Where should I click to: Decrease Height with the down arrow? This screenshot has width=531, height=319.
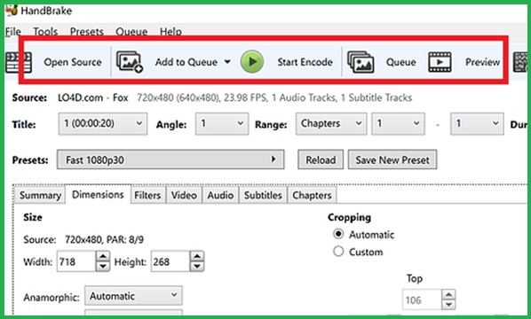[x=197, y=267]
